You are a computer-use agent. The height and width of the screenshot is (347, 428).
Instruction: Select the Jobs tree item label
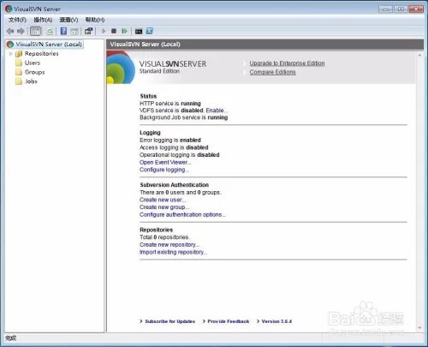tap(31, 81)
